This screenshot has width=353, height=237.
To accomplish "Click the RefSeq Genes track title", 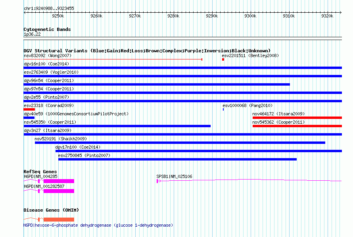I will click(40, 172).
